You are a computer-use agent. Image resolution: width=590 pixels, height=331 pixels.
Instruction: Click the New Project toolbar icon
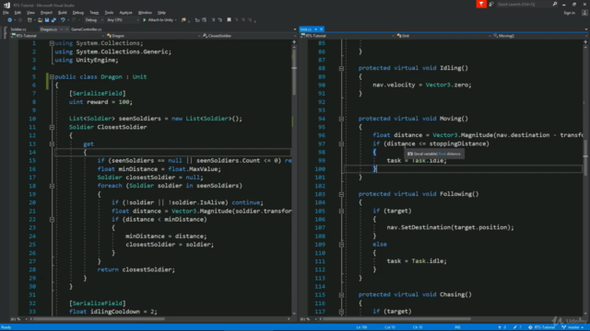pos(29,20)
